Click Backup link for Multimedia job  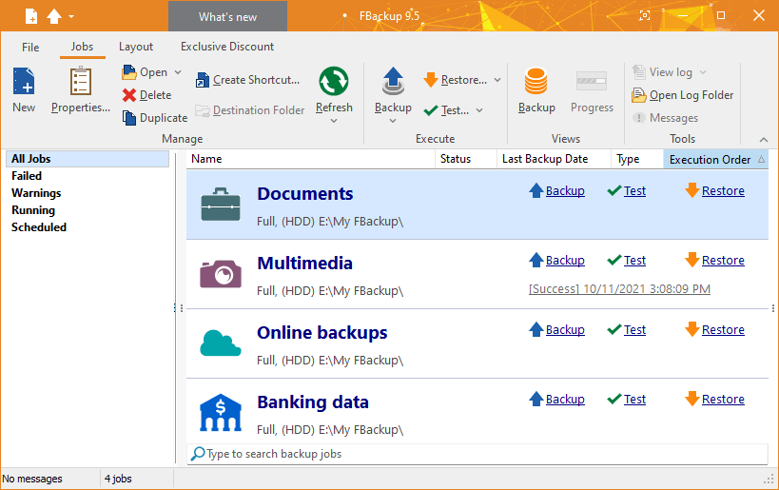pyautogui.click(x=565, y=261)
